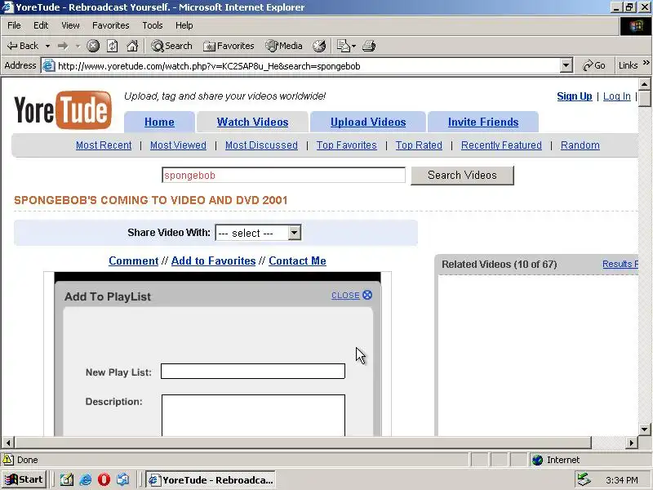The height and width of the screenshot is (490, 653).
Task: Open the Favorites toolbar button
Action: (229, 46)
